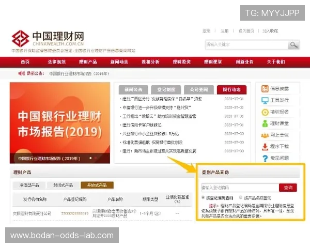Click the 1-3个月(含) term cell
This screenshot has width=310, height=248.
pyautogui.click(x=150, y=213)
